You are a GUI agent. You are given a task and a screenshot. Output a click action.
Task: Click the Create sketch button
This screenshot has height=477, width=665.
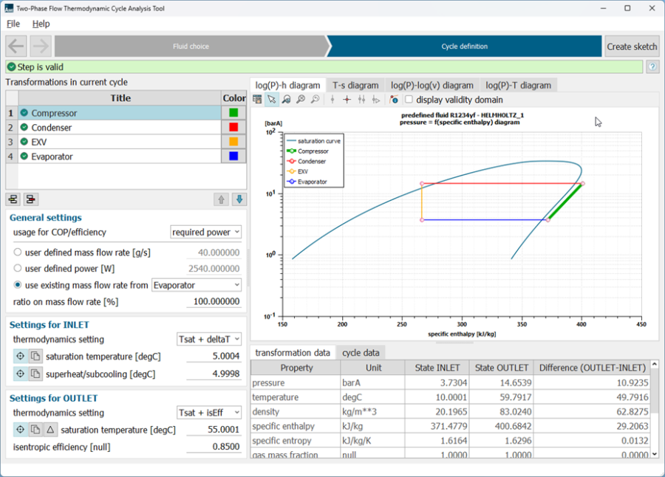coord(632,46)
